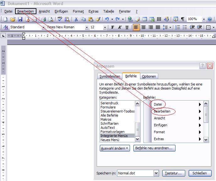Expand the Standard style dropdown
The image size is (216, 181).
click(x=43, y=27)
